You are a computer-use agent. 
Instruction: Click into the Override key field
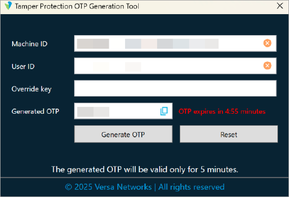click(175, 89)
